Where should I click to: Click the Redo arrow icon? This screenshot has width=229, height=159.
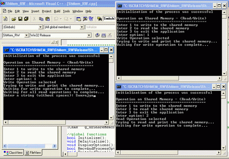tap(66, 19)
